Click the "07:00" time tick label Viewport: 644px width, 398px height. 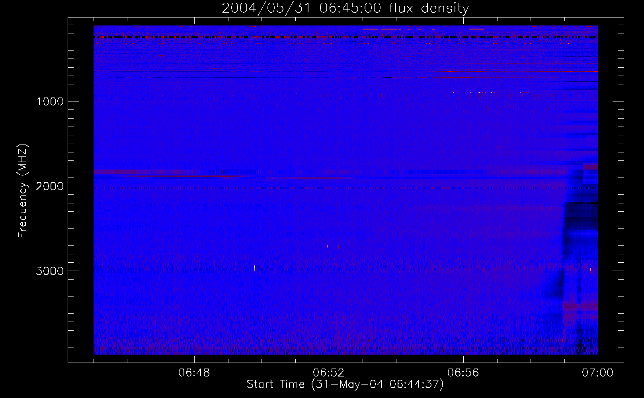tap(598, 373)
